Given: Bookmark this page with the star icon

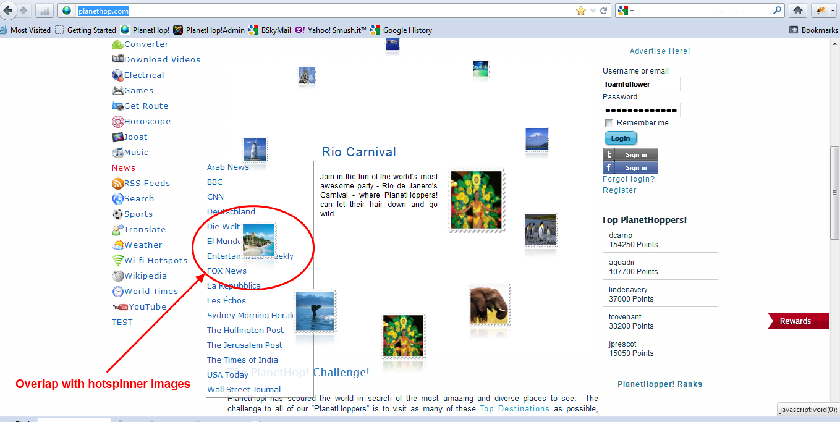Looking at the screenshot, I should click(x=580, y=11).
